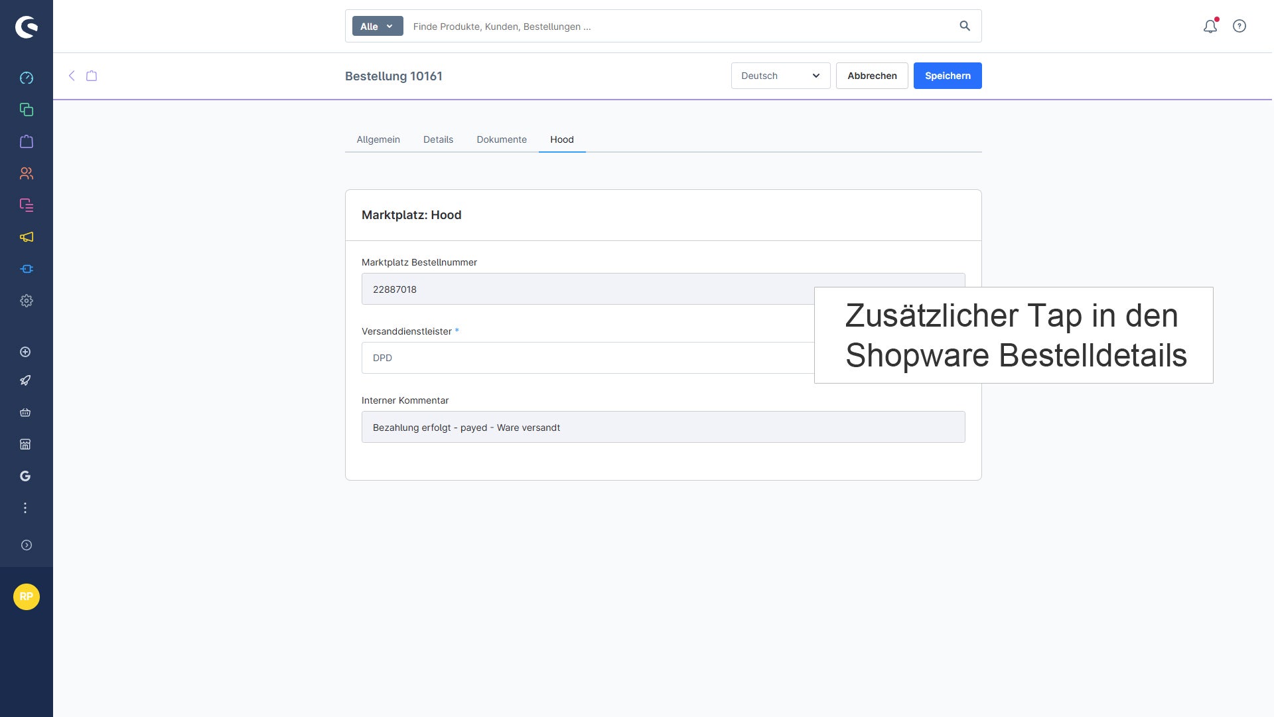Image resolution: width=1274 pixels, height=717 pixels.
Task: Expand the sidebar with the arrow icon
Action: tap(27, 545)
